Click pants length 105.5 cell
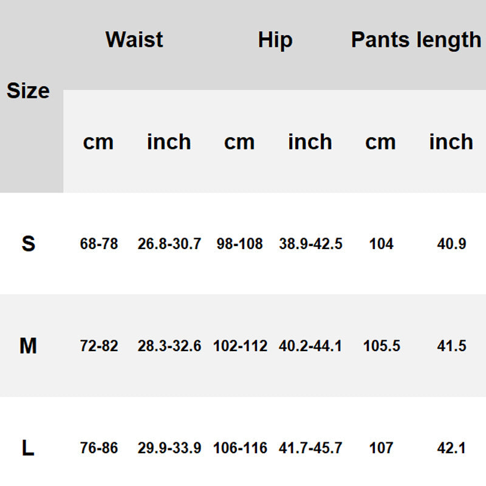The image size is (486, 486). pyautogui.click(x=382, y=346)
